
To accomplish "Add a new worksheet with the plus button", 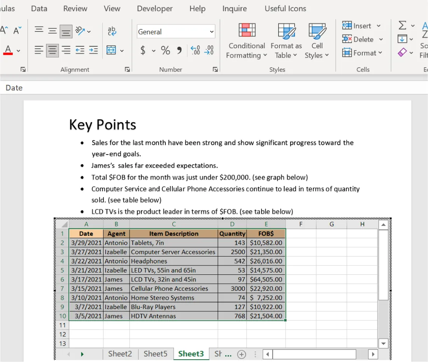I will pos(241,354).
